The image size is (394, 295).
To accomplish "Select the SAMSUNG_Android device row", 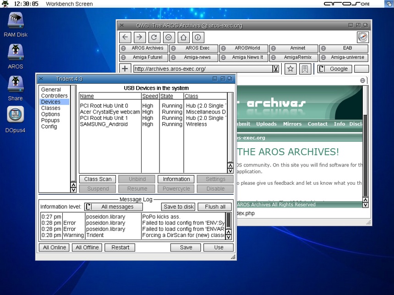I will pos(104,124).
